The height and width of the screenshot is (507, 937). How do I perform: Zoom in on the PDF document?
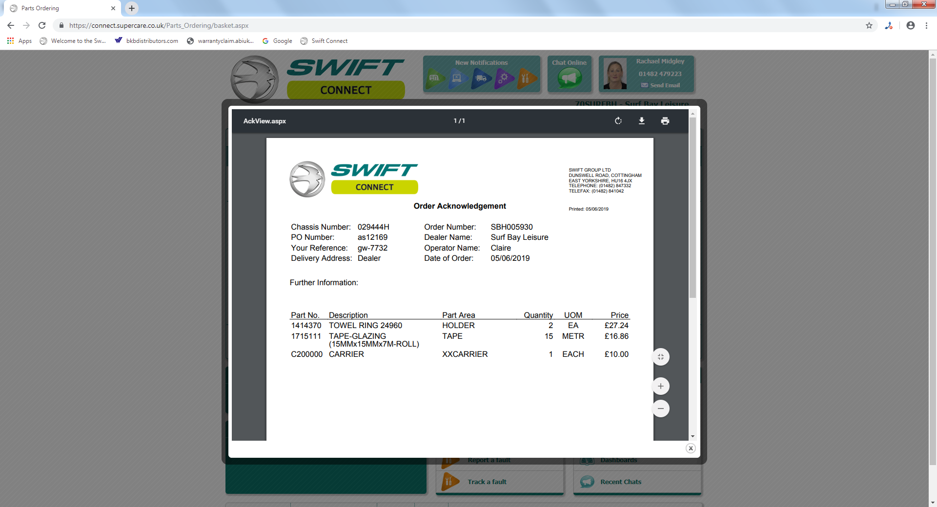(x=660, y=386)
